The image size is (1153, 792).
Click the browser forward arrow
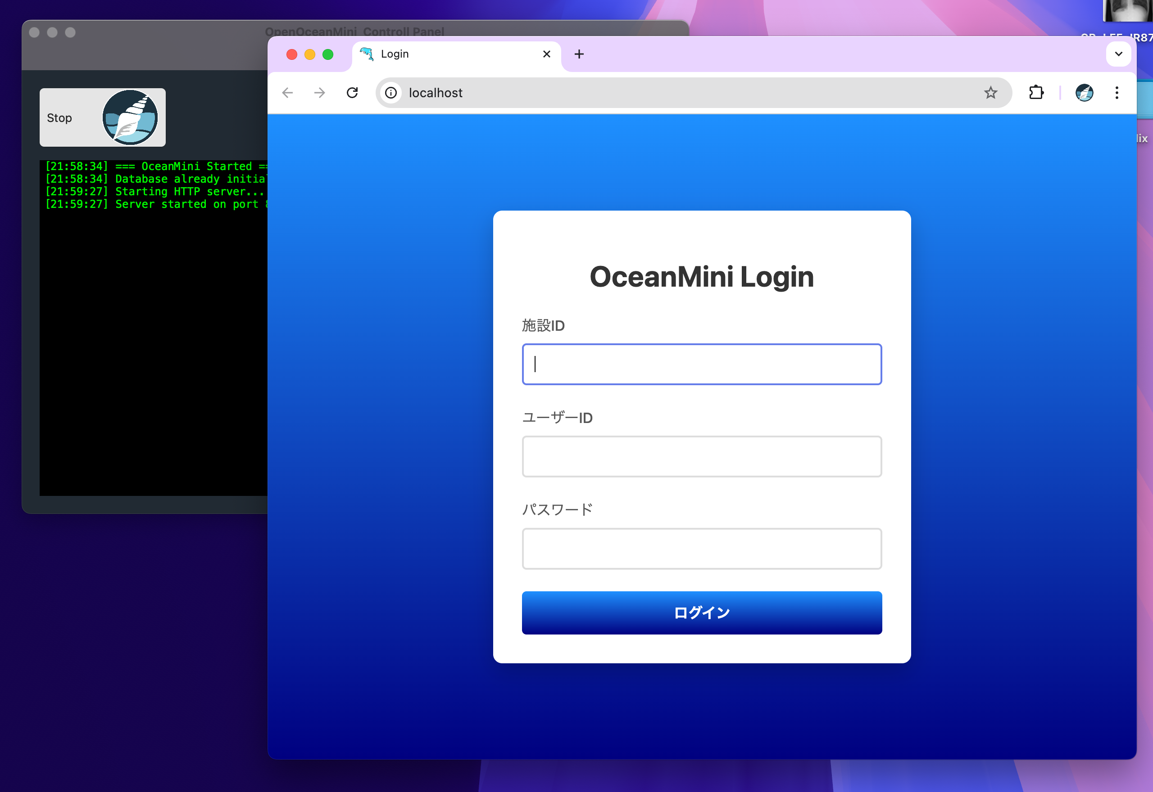(x=320, y=93)
